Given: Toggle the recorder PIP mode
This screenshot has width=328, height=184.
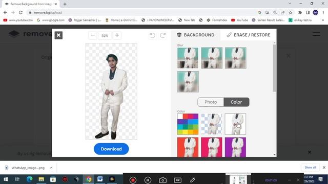Looking at the screenshot, I should click(178, 180).
